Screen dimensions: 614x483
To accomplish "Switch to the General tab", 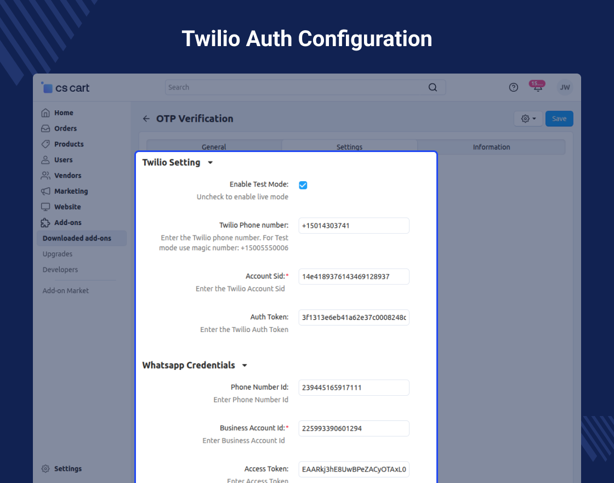I will [214, 147].
